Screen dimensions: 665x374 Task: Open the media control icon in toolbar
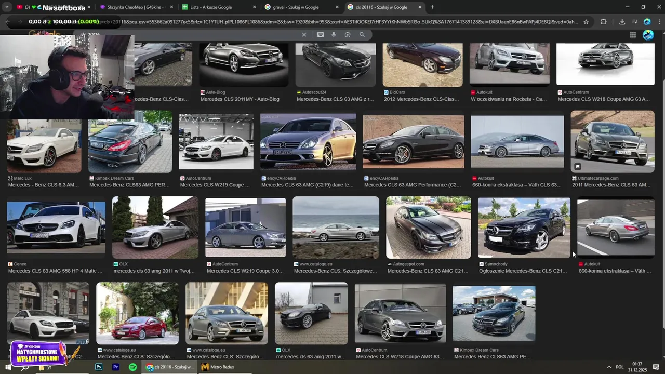634,22
